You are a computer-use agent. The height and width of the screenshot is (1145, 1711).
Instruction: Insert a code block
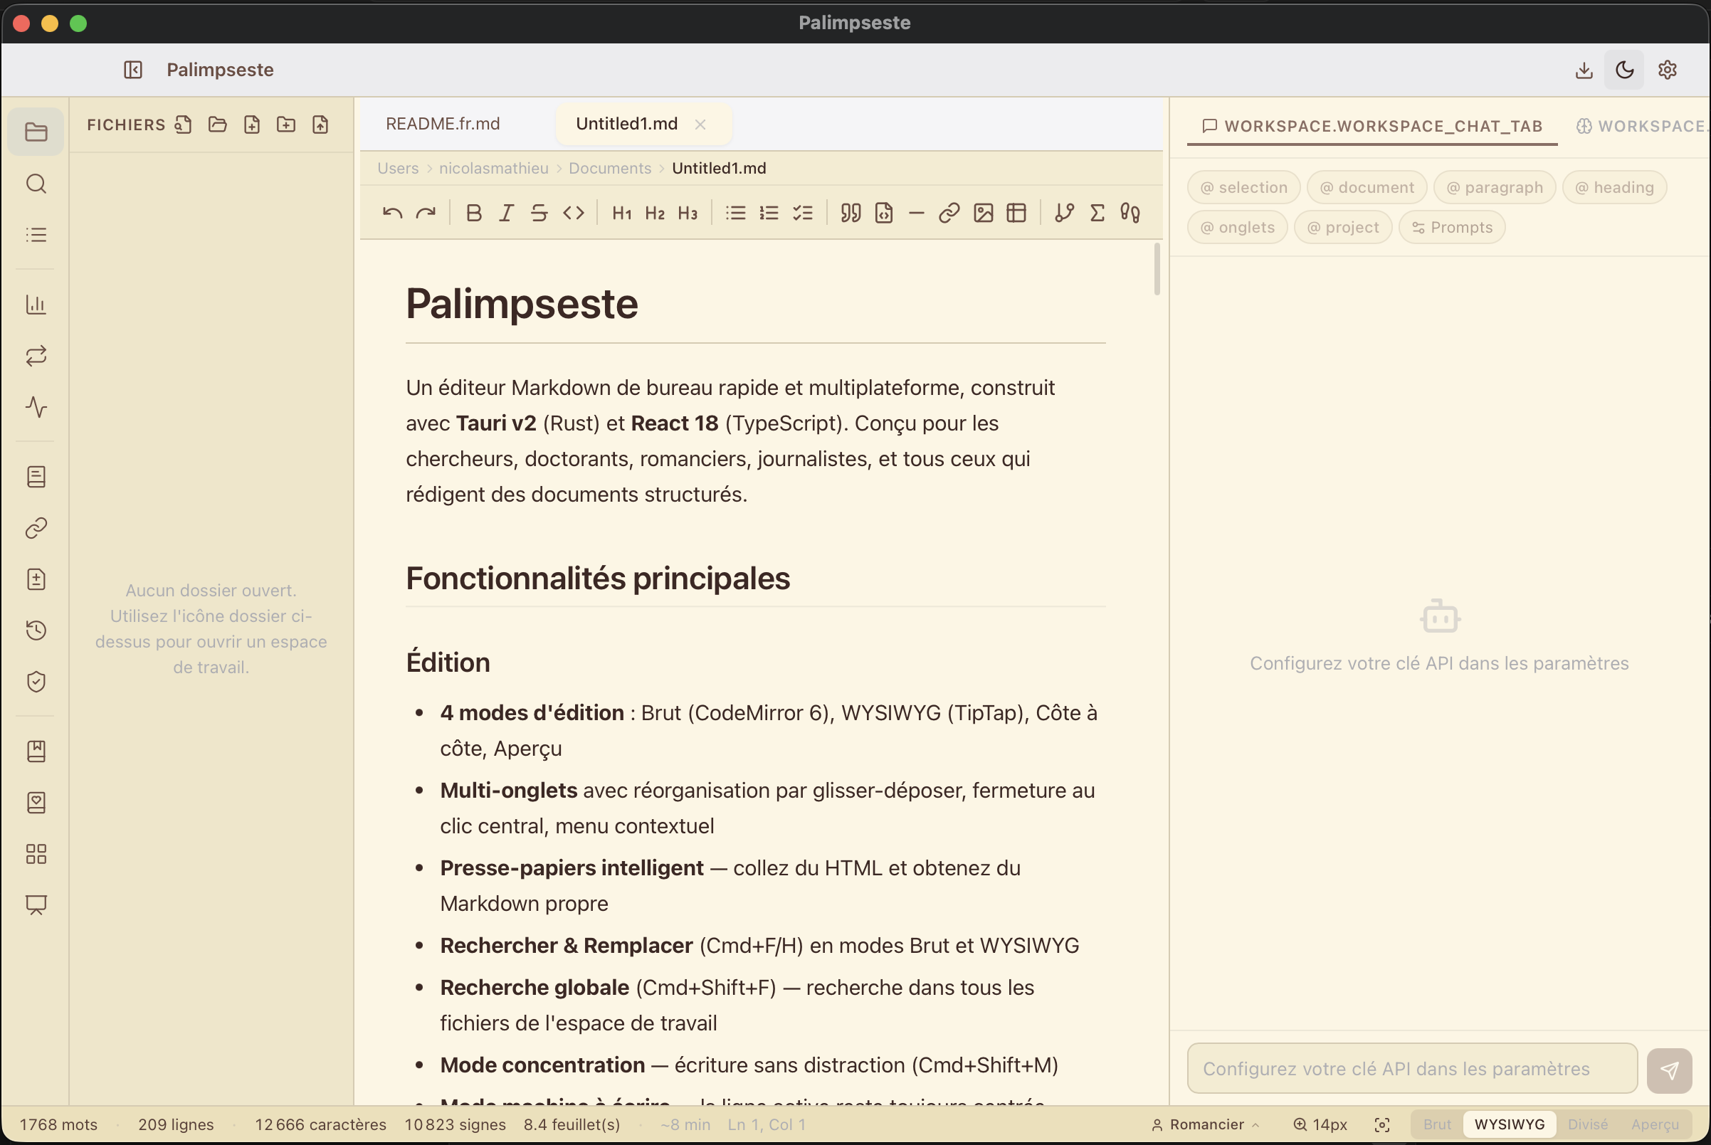(x=884, y=213)
